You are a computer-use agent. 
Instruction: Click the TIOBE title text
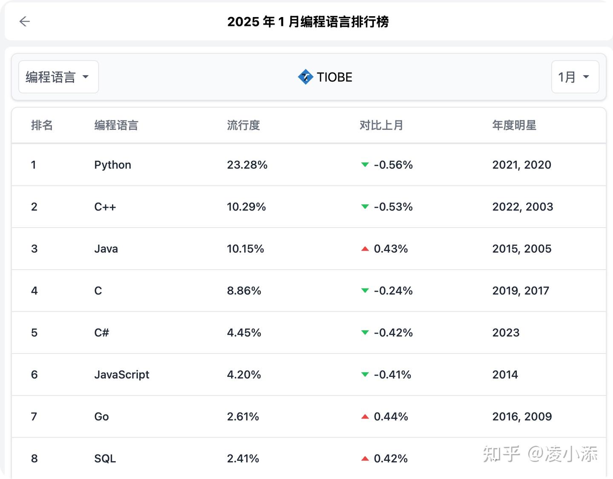click(x=334, y=77)
